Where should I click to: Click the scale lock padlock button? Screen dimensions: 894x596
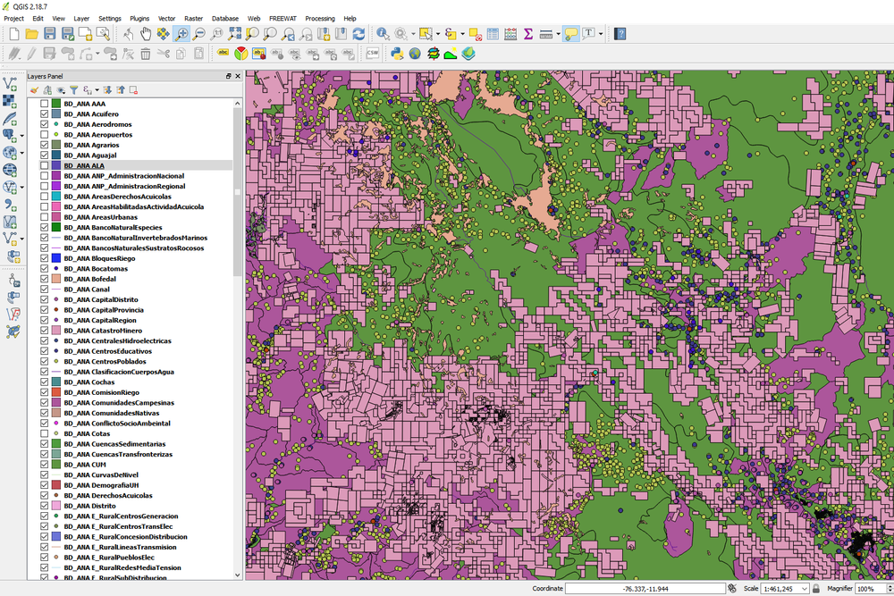click(815, 588)
